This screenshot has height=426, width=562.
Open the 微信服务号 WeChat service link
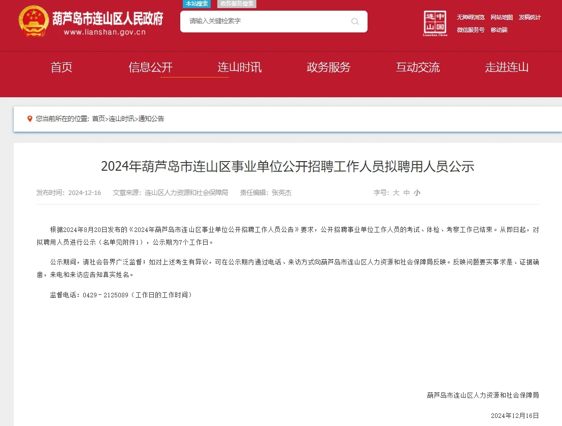(x=471, y=30)
